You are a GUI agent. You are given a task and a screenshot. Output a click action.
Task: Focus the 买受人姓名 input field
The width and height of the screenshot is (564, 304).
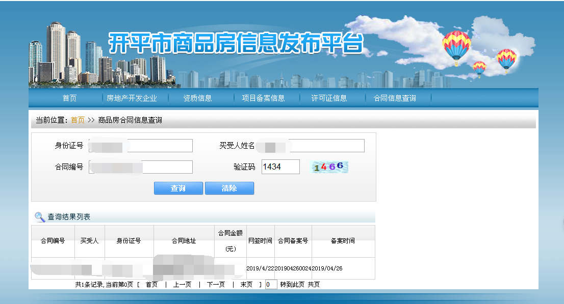tap(311, 146)
